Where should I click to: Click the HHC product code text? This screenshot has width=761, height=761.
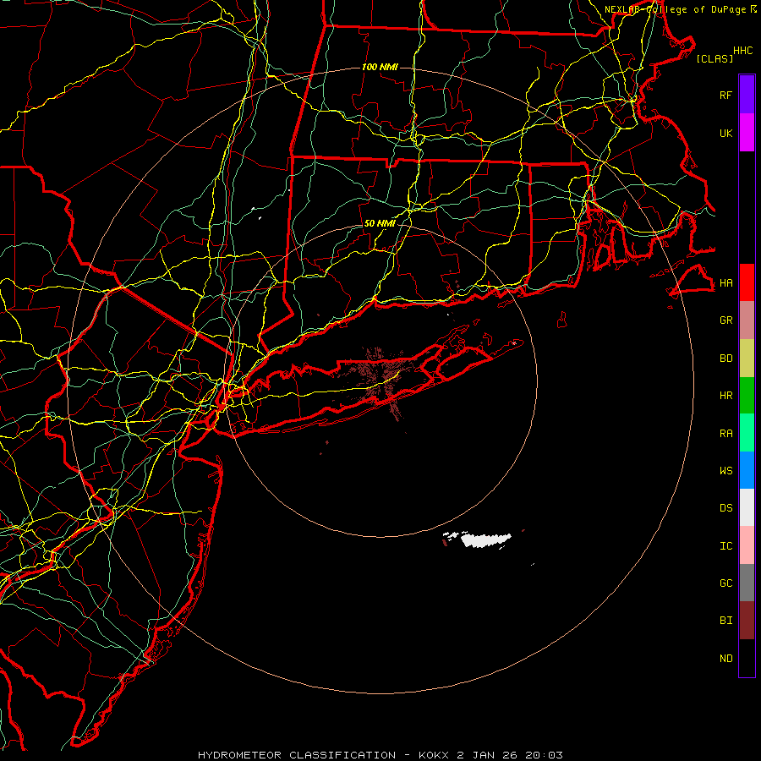pos(742,51)
